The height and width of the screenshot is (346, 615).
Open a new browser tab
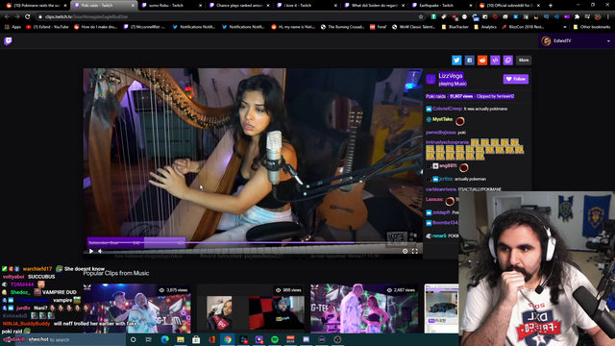point(551,6)
